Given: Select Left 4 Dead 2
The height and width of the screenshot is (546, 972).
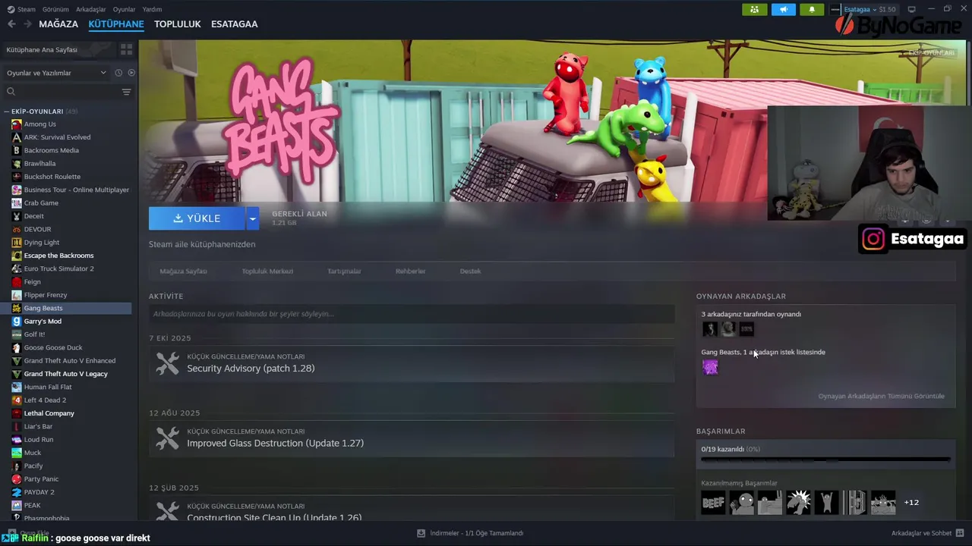Looking at the screenshot, I should pos(45,400).
